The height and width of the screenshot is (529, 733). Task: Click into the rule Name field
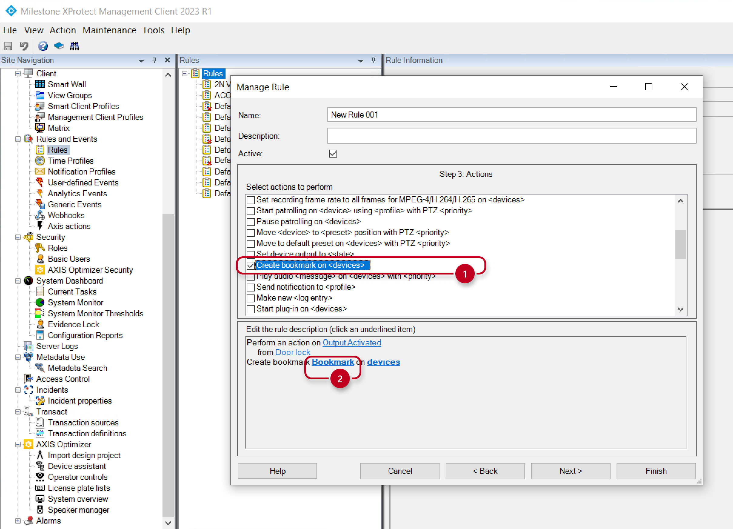512,115
